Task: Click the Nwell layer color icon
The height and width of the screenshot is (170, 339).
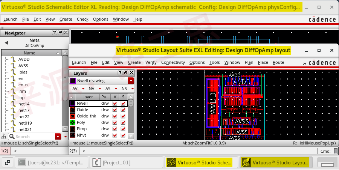Action: [x=72, y=103]
